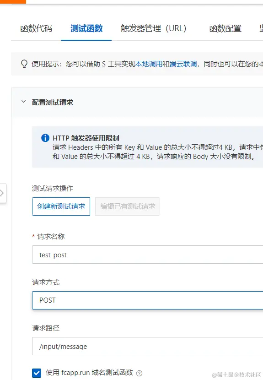Click the HTTP 触发器使用限制 title
The width and height of the screenshot is (263, 380).
[86, 138]
